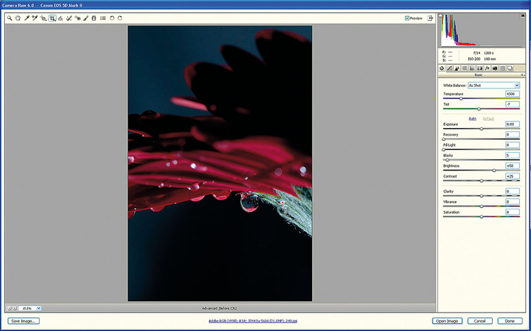Screen dimensions: 531x331
Task: Click the Vibrance slider handle
Action: point(481,206)
